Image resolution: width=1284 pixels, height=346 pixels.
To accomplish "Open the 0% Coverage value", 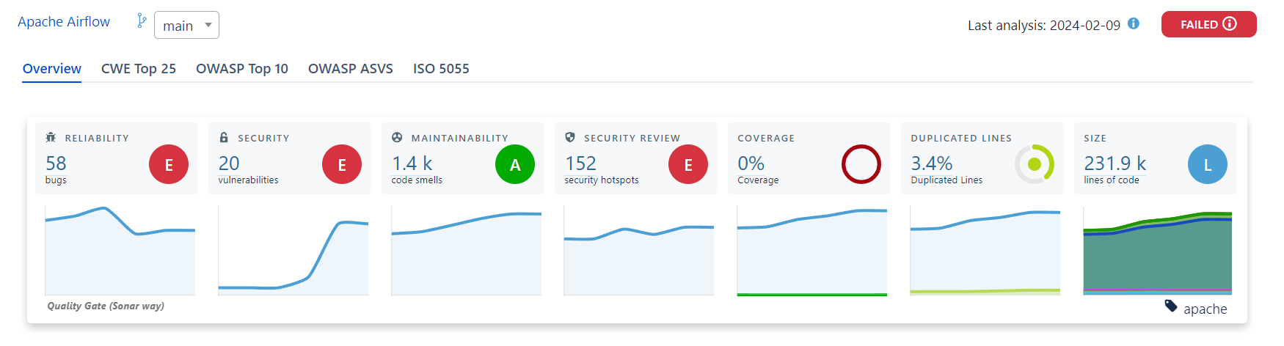I will pos(751,163).
